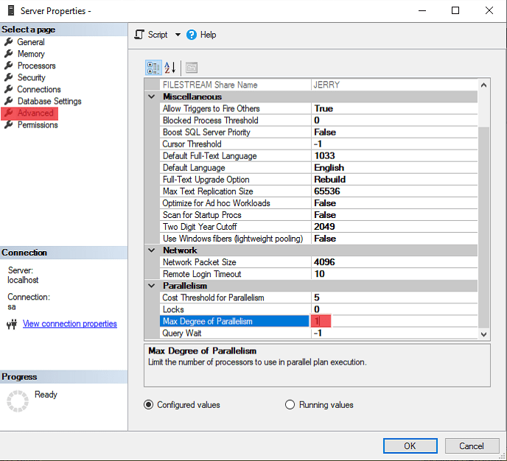Click the wrench icon beside Permissions
The width and height of the screenshot is (507, 461).
pyautogui.click(x=9, y=124)
